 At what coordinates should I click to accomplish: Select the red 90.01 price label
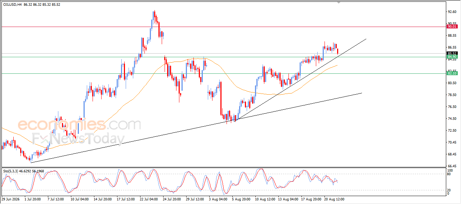[452, 27]
